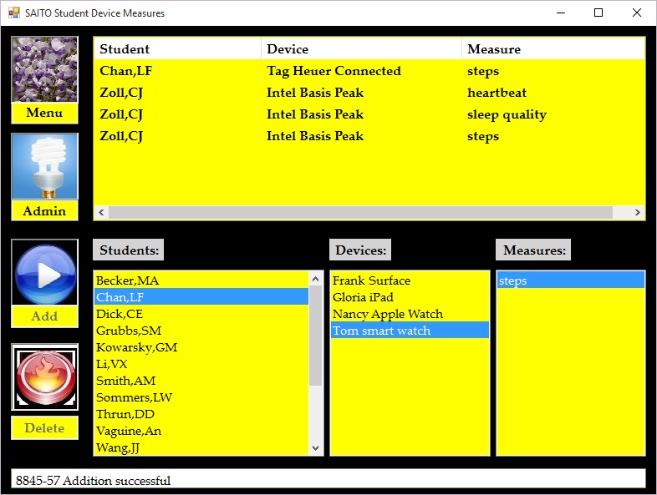Screen dimensions: 657x495
Task: Sort table by Student column header
Action: [x=177, y=49]
